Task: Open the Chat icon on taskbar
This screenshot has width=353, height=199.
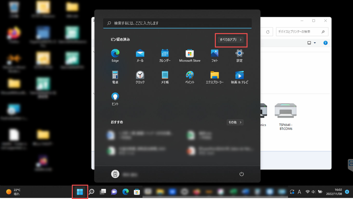Action: tap(114, 192)
